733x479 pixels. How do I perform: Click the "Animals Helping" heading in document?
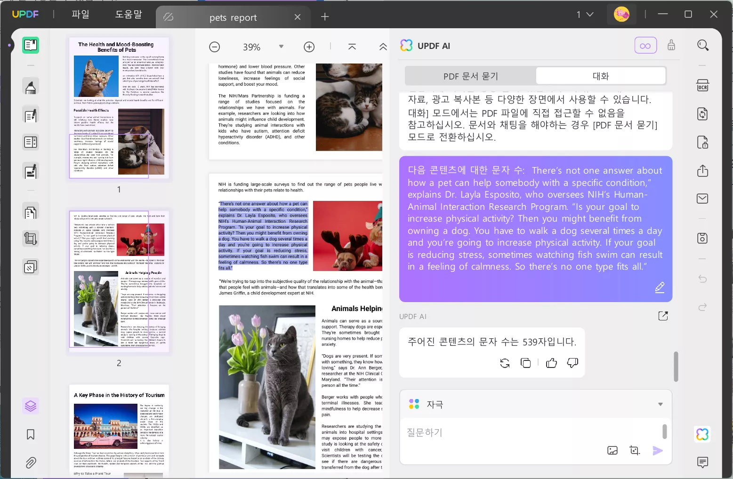357,308
